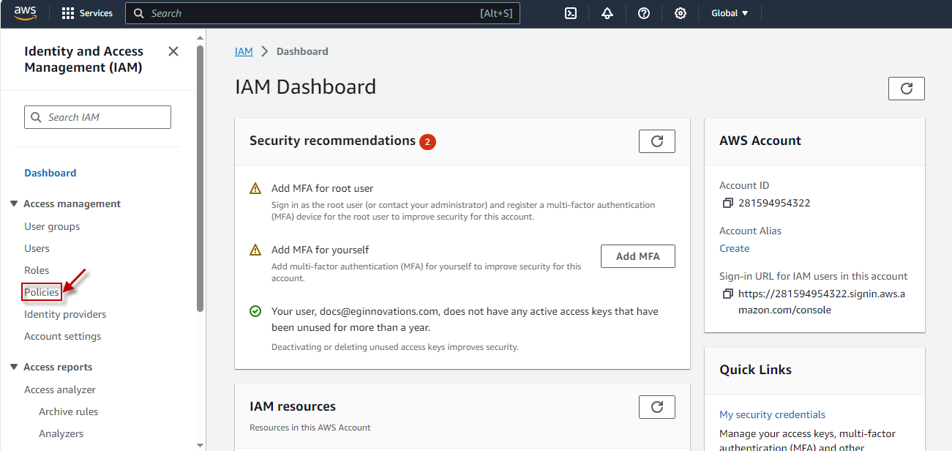Click green check icon for access keys

pyautogui.click(x=255, y=311)
